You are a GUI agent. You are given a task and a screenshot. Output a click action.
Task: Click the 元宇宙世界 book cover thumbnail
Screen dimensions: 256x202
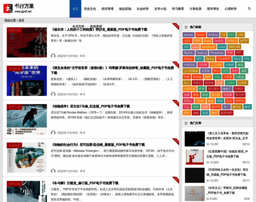27,81
